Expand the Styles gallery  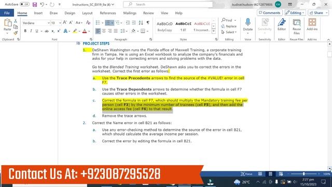click(214, 31)
